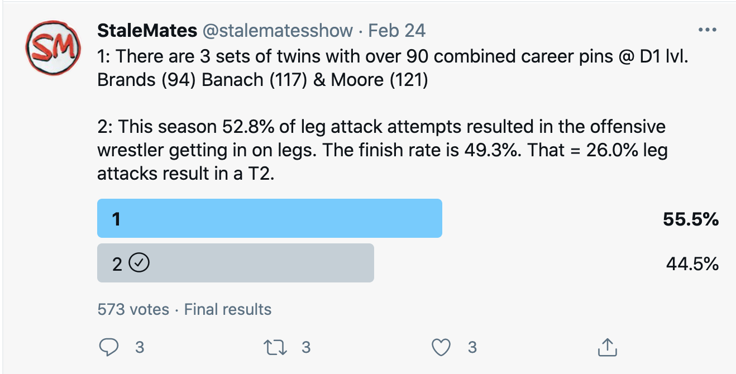Open the StaleMates display name link
Image resolution: width=736 pixels, height=374 pixels.
pyautogui.click(x=147, y=30)
